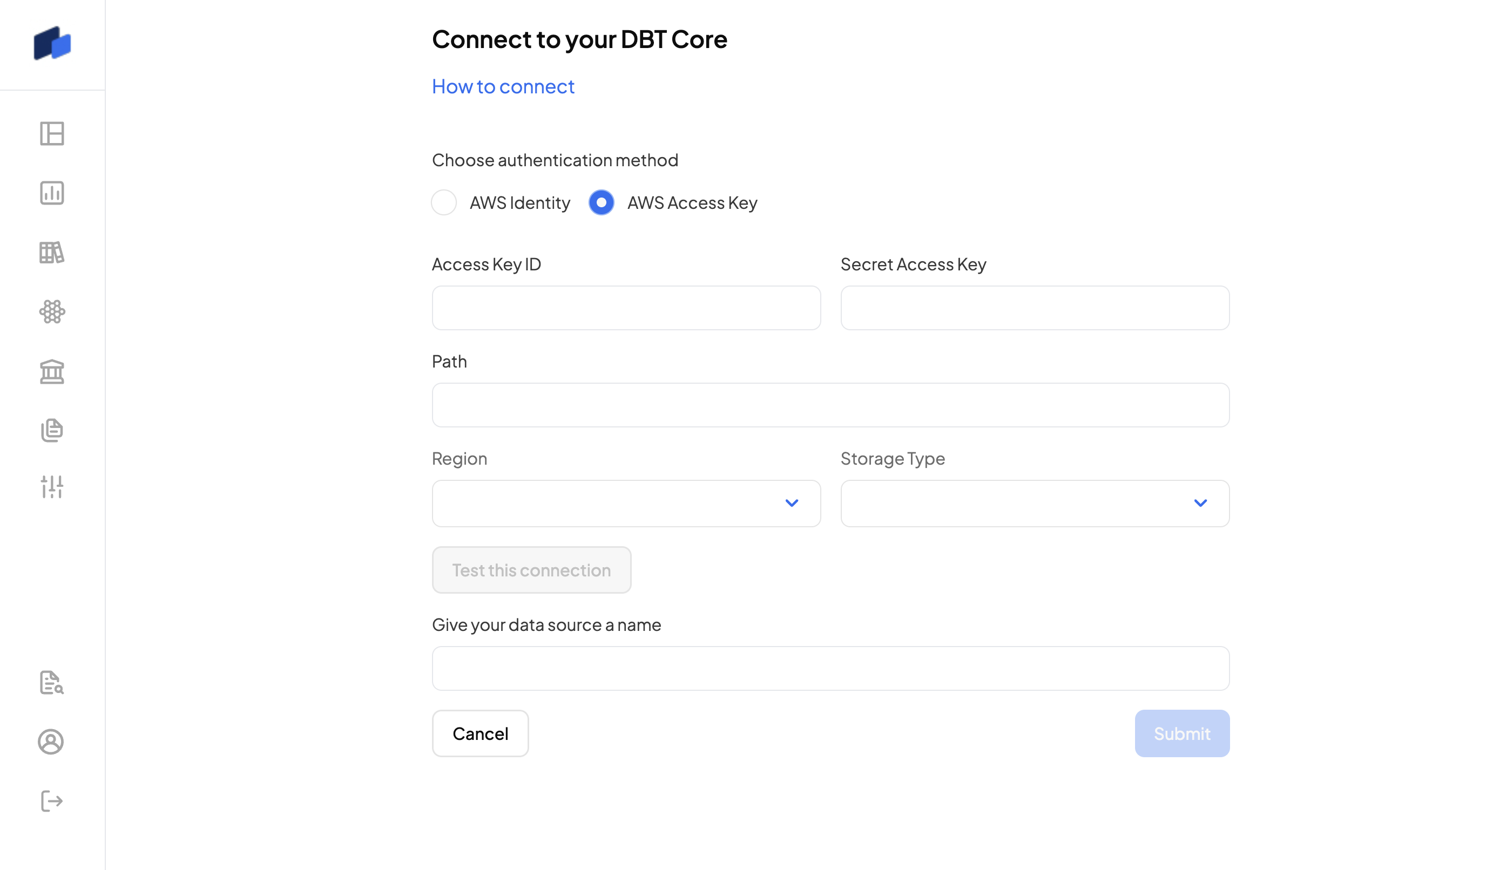Click the Access Key ID input field
The width and height of the screenshot is (1486, 870).
point(626,308)
